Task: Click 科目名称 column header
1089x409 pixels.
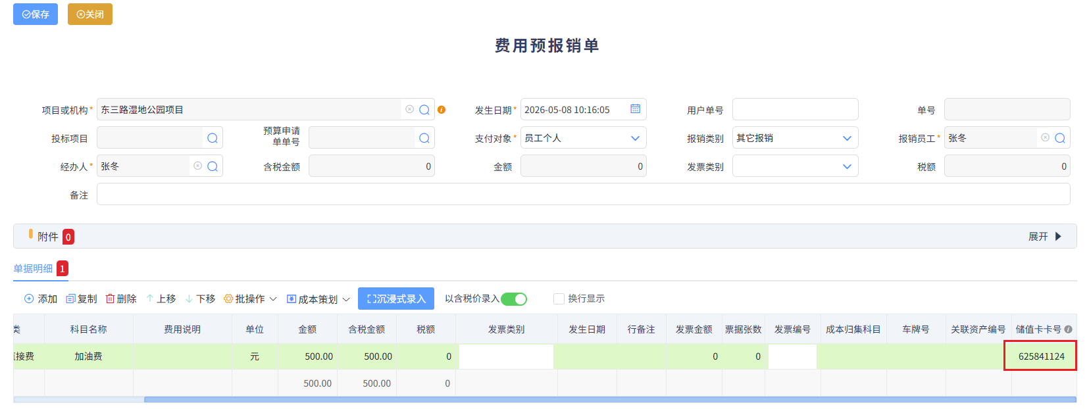Action: (89, 329)
